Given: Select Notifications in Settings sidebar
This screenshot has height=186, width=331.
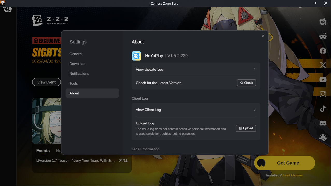Looking at the screenshot, I should [x=92, y=73].
